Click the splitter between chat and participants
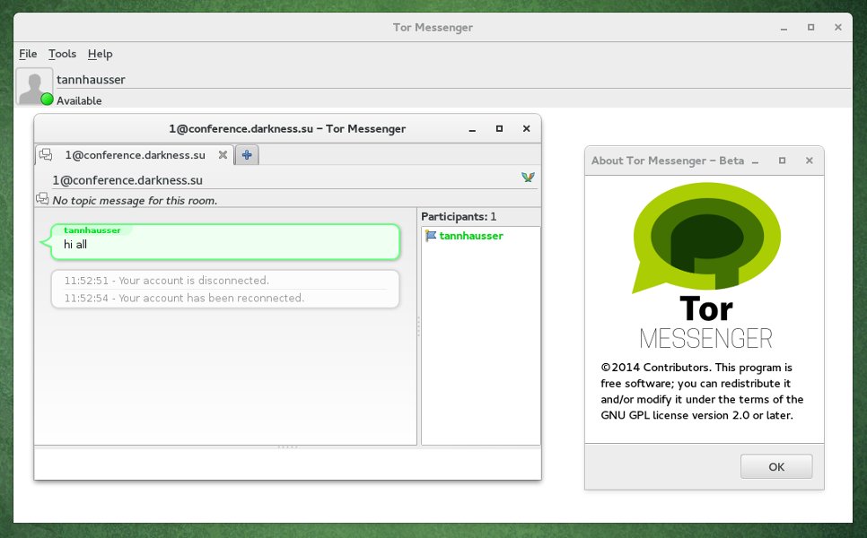 418,326
